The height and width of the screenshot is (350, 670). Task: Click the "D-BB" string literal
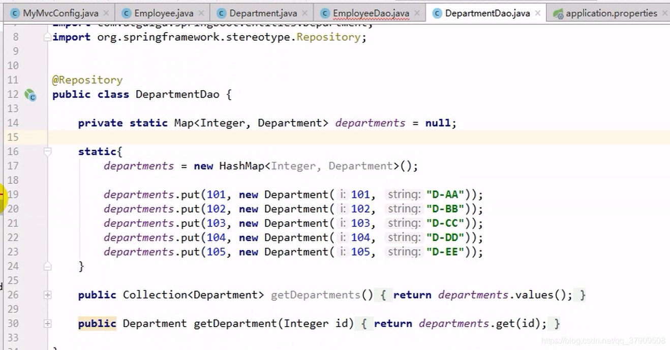click(446, 209)
